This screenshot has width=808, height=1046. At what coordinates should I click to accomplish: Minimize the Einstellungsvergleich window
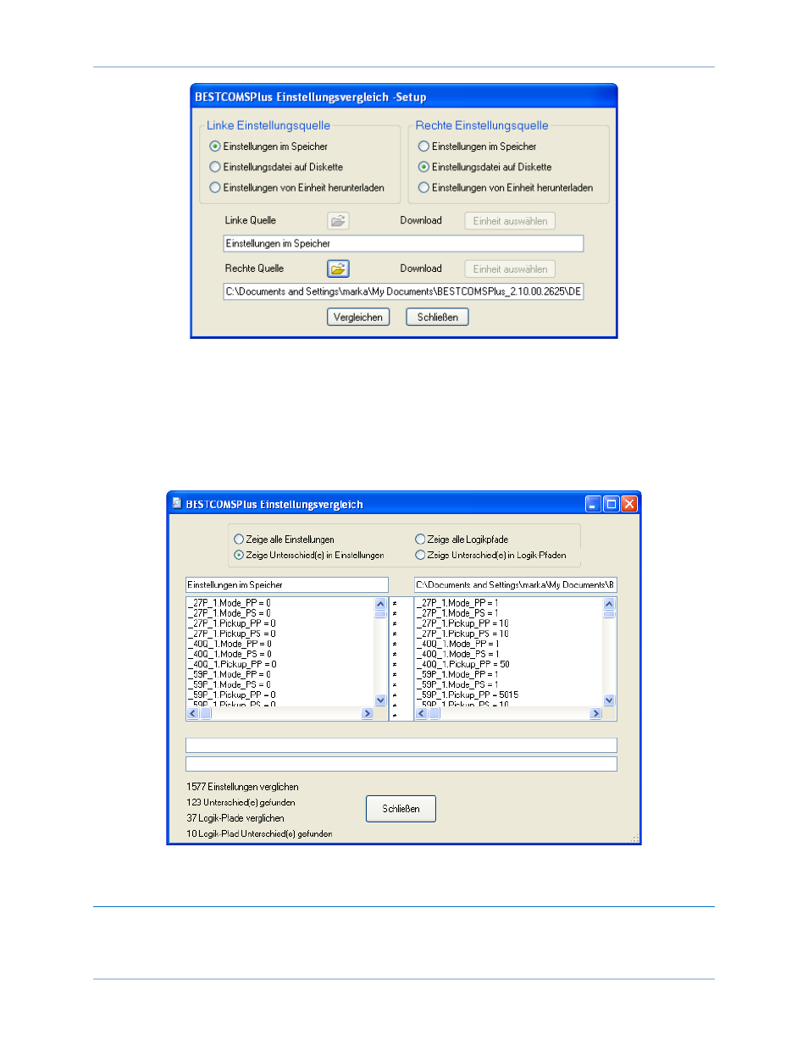[593, 504]
